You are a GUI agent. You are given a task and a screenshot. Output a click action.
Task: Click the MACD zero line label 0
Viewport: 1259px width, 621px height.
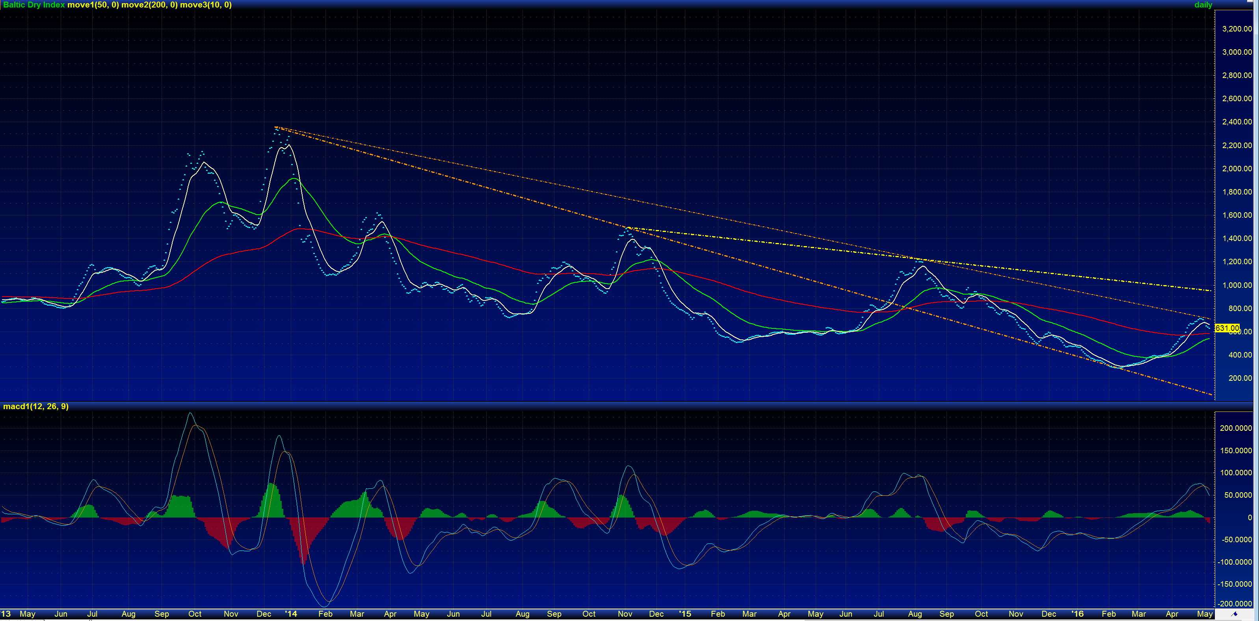pos(1250,517)
